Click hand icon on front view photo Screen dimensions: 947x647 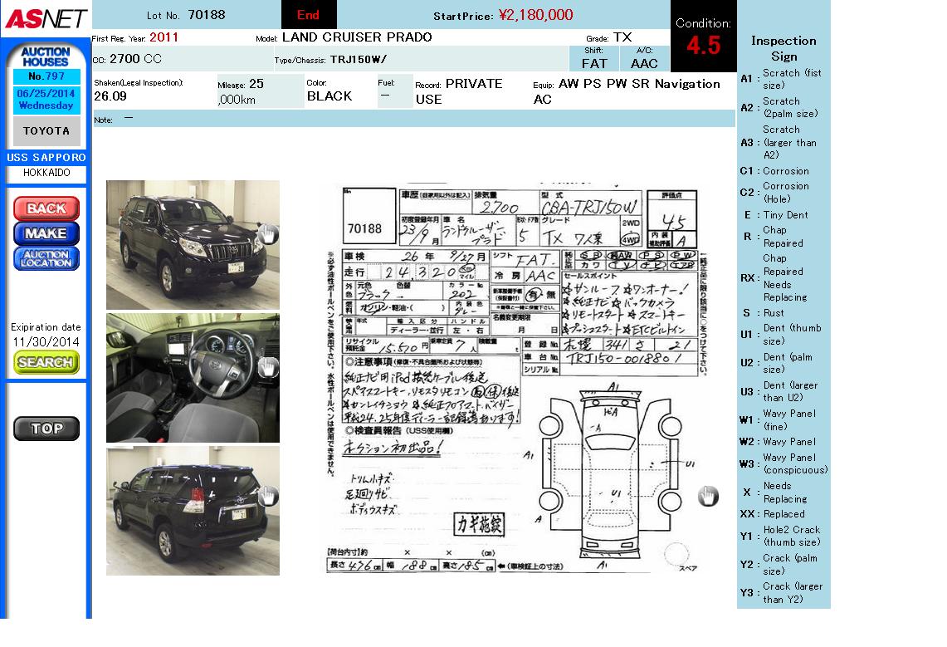click(x=267, y=235)
